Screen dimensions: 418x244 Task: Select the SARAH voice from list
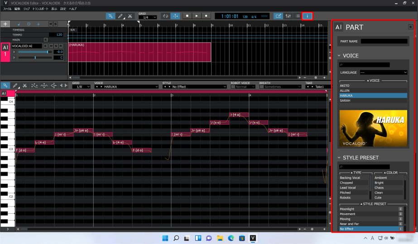345,101
